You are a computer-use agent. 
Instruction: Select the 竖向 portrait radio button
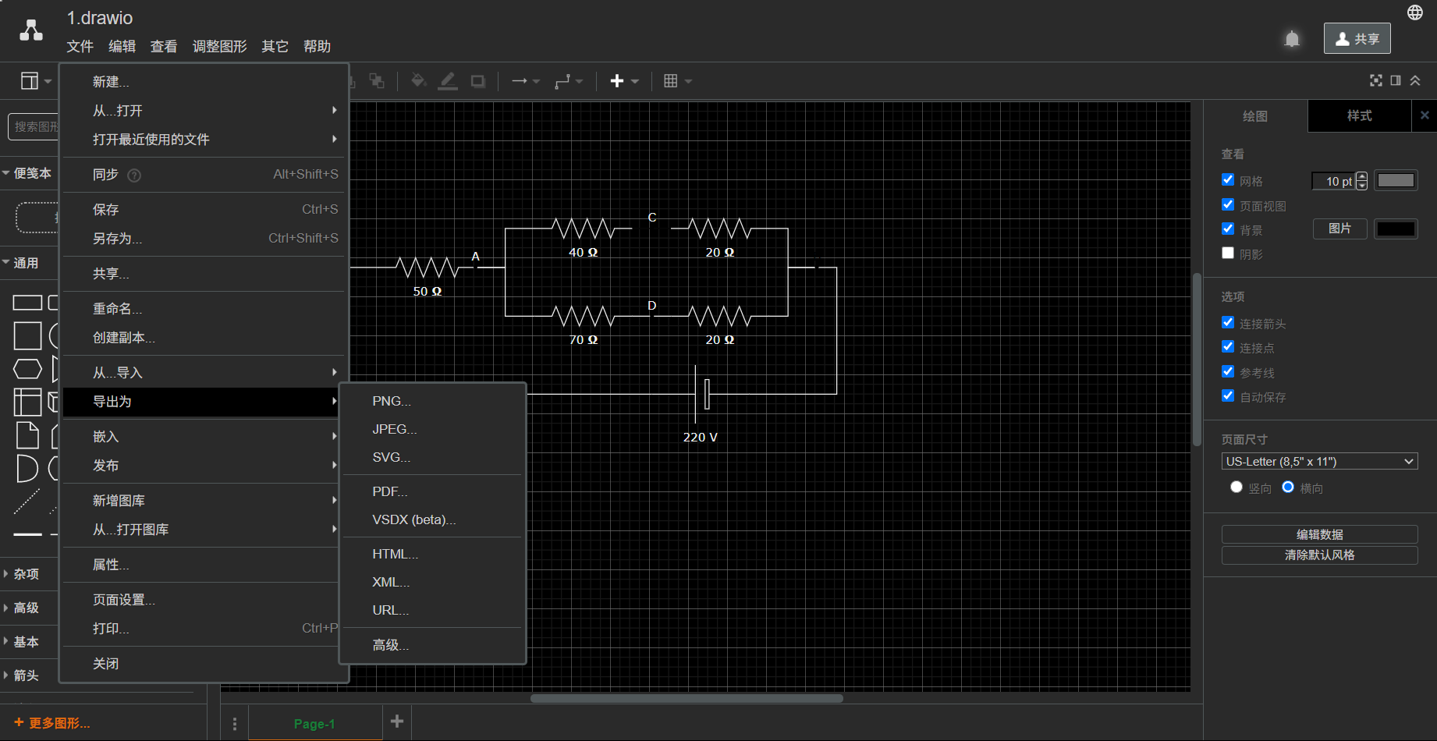(1237, 487)
